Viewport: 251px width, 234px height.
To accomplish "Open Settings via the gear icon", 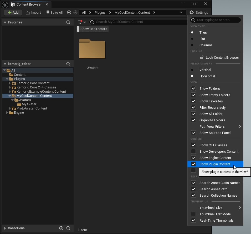I will tap(192, 12).
